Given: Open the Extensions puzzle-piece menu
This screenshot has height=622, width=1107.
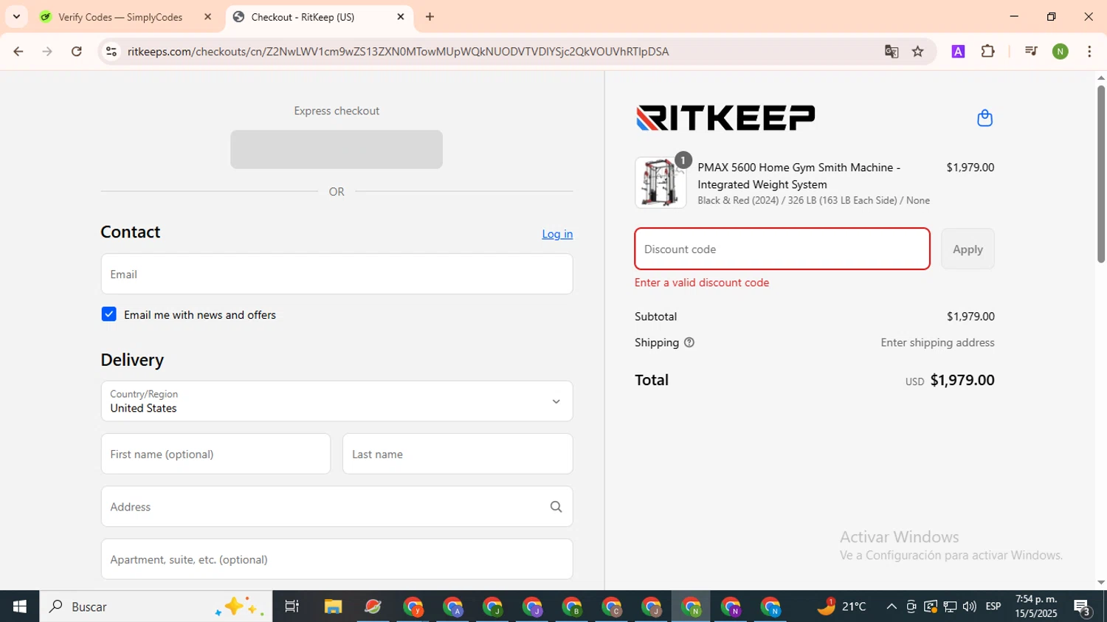Looking at the screenshot, I should pyautogui.click(x=988, y=51).
